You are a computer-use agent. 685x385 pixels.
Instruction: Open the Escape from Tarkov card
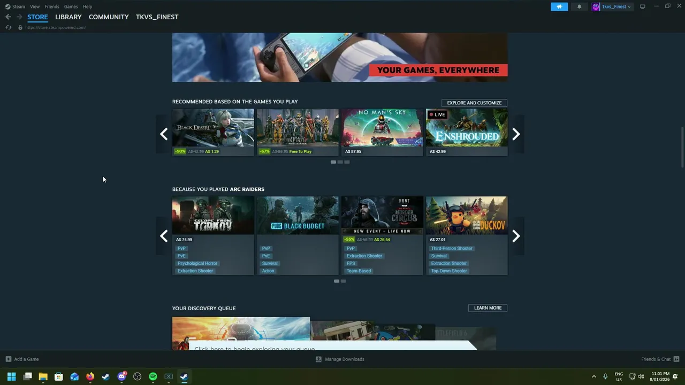click(x=213, y=236)
